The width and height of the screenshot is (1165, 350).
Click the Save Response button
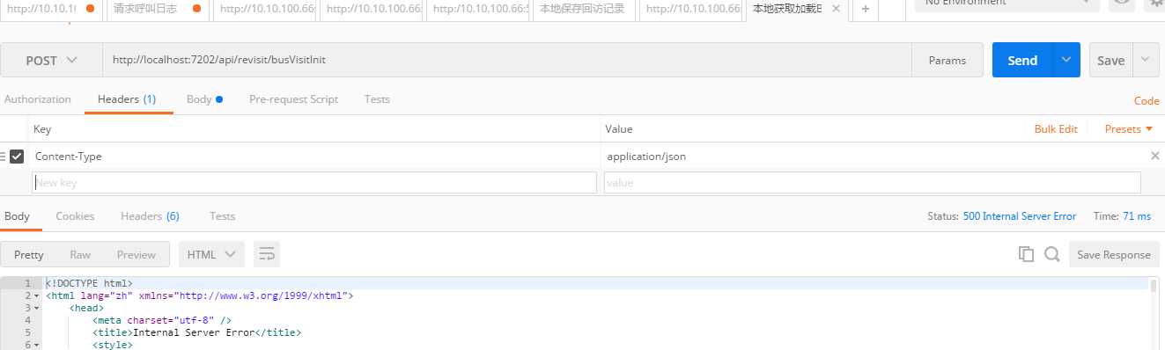(1114, 254)
